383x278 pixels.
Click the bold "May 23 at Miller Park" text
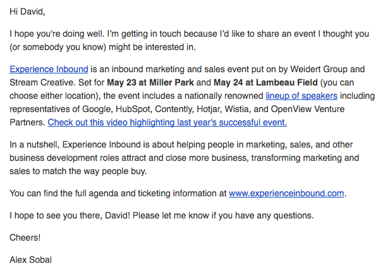[x=150, y=82]
